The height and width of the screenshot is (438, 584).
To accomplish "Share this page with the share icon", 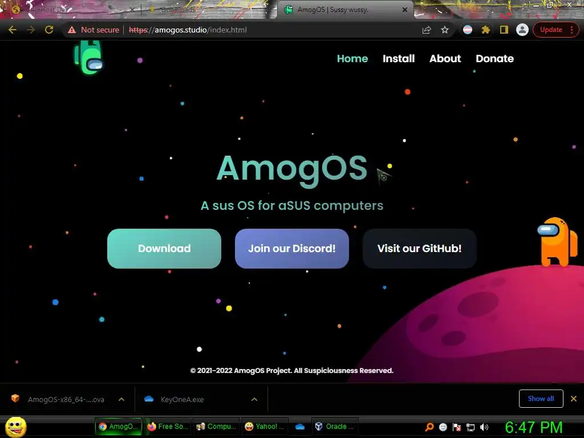I will click(427, 30).
